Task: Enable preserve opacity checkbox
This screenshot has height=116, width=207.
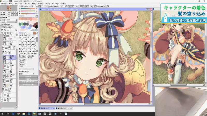Action: (1, 24)
